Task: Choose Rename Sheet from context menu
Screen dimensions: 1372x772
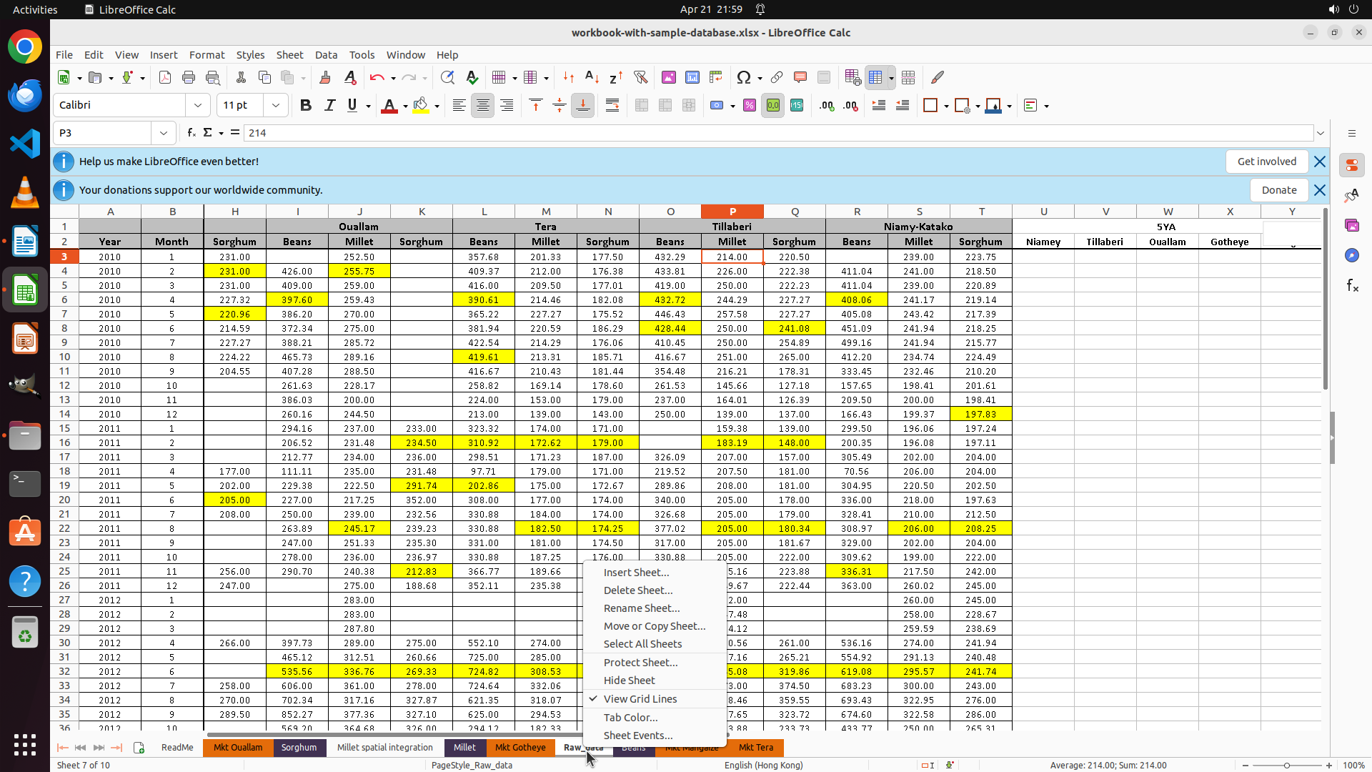Action: [641, 608]
